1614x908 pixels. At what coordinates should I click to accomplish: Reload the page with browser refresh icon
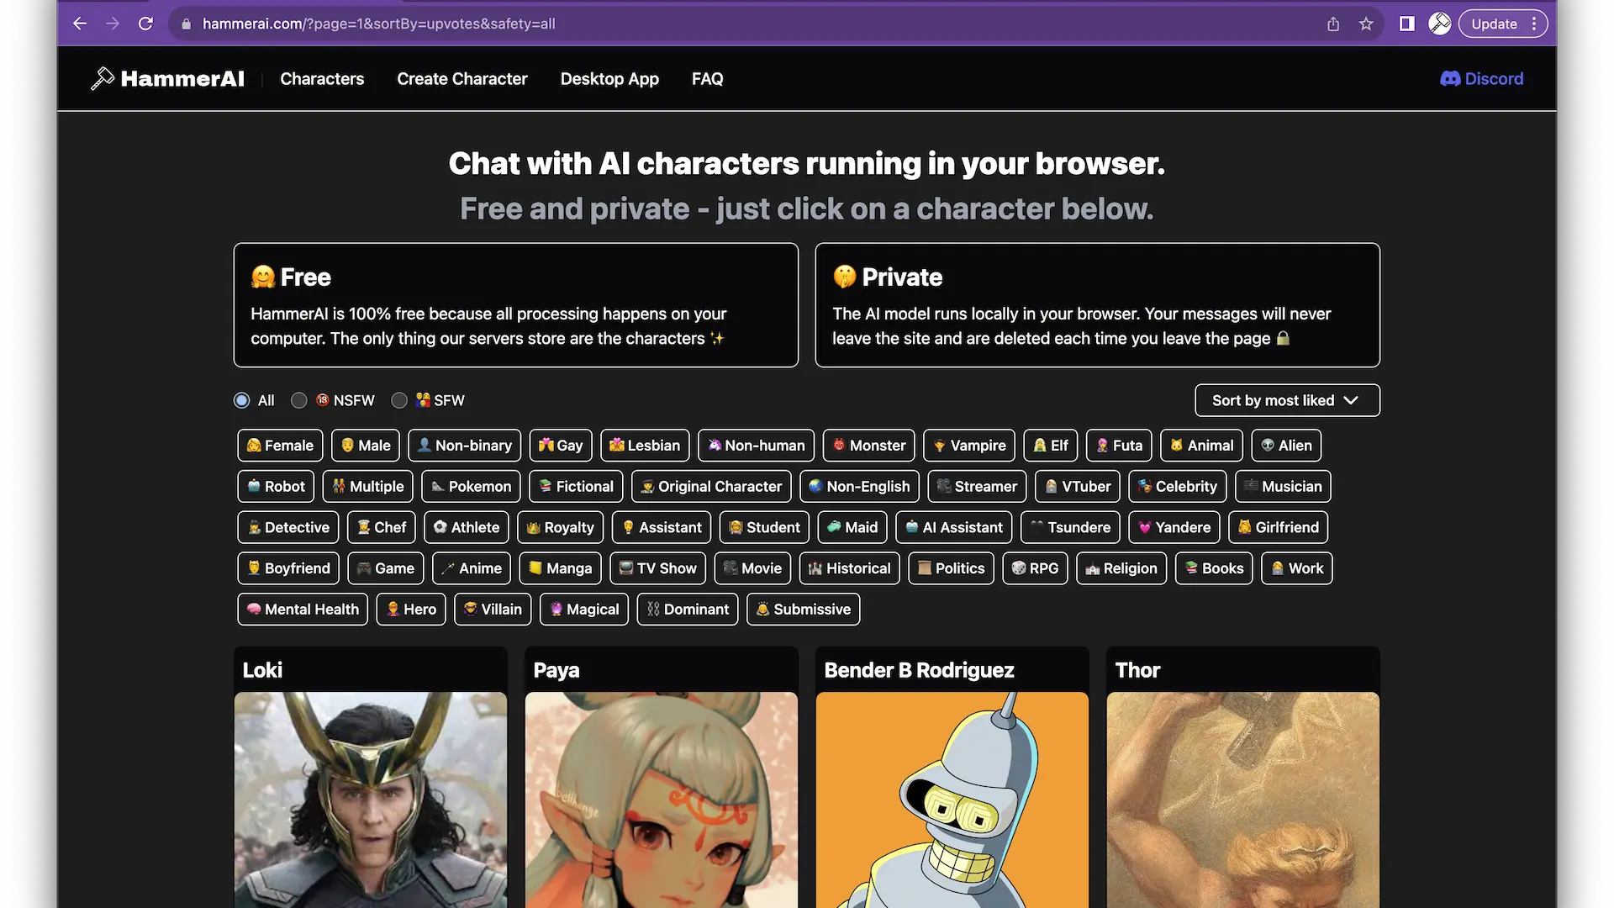[x=145, y=24]
